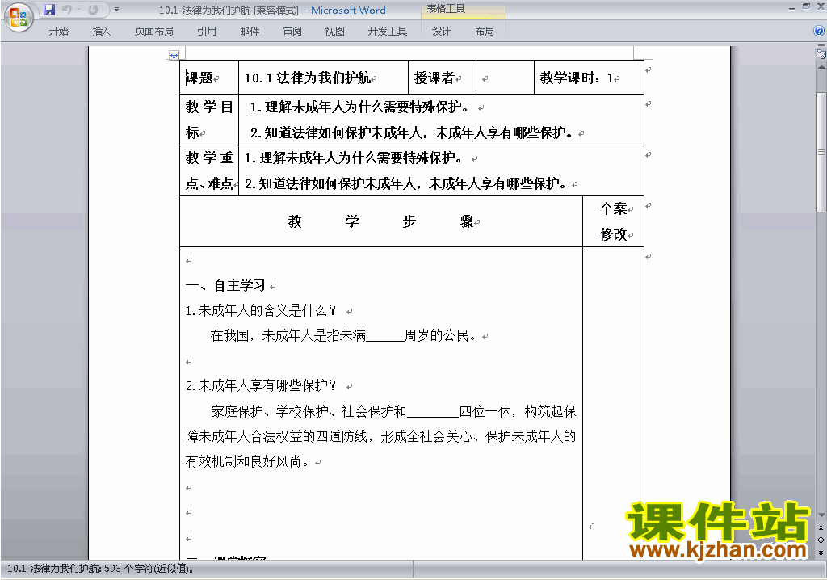Click the vertical scrollbar down arrow

(821, 515)
